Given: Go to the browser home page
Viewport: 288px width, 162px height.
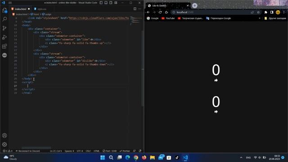Looking at the screenshot, I should pyautogui.click(x=166, y=12).
